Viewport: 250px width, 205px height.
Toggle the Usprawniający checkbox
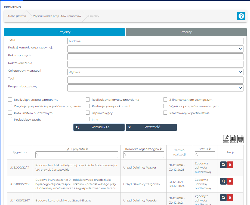coord(88,113)
